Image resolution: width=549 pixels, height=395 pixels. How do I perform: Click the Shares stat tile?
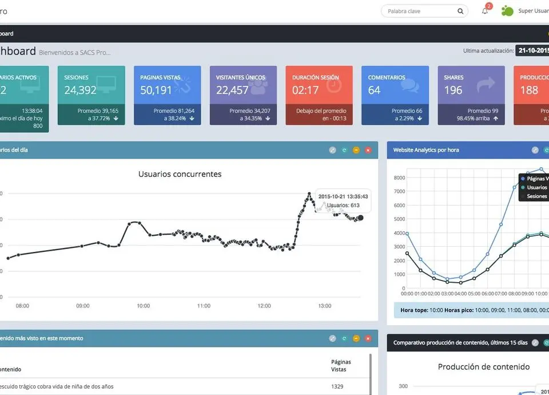[x=471, y=95]
